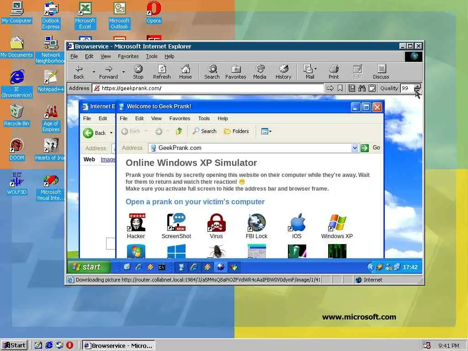Open Hacker prank shortcut

tap(136, 226)
